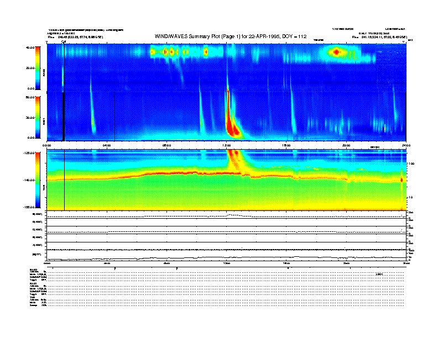Click the 10 label on THR right axis
The image size is (438, 338).
click(410, 198)
